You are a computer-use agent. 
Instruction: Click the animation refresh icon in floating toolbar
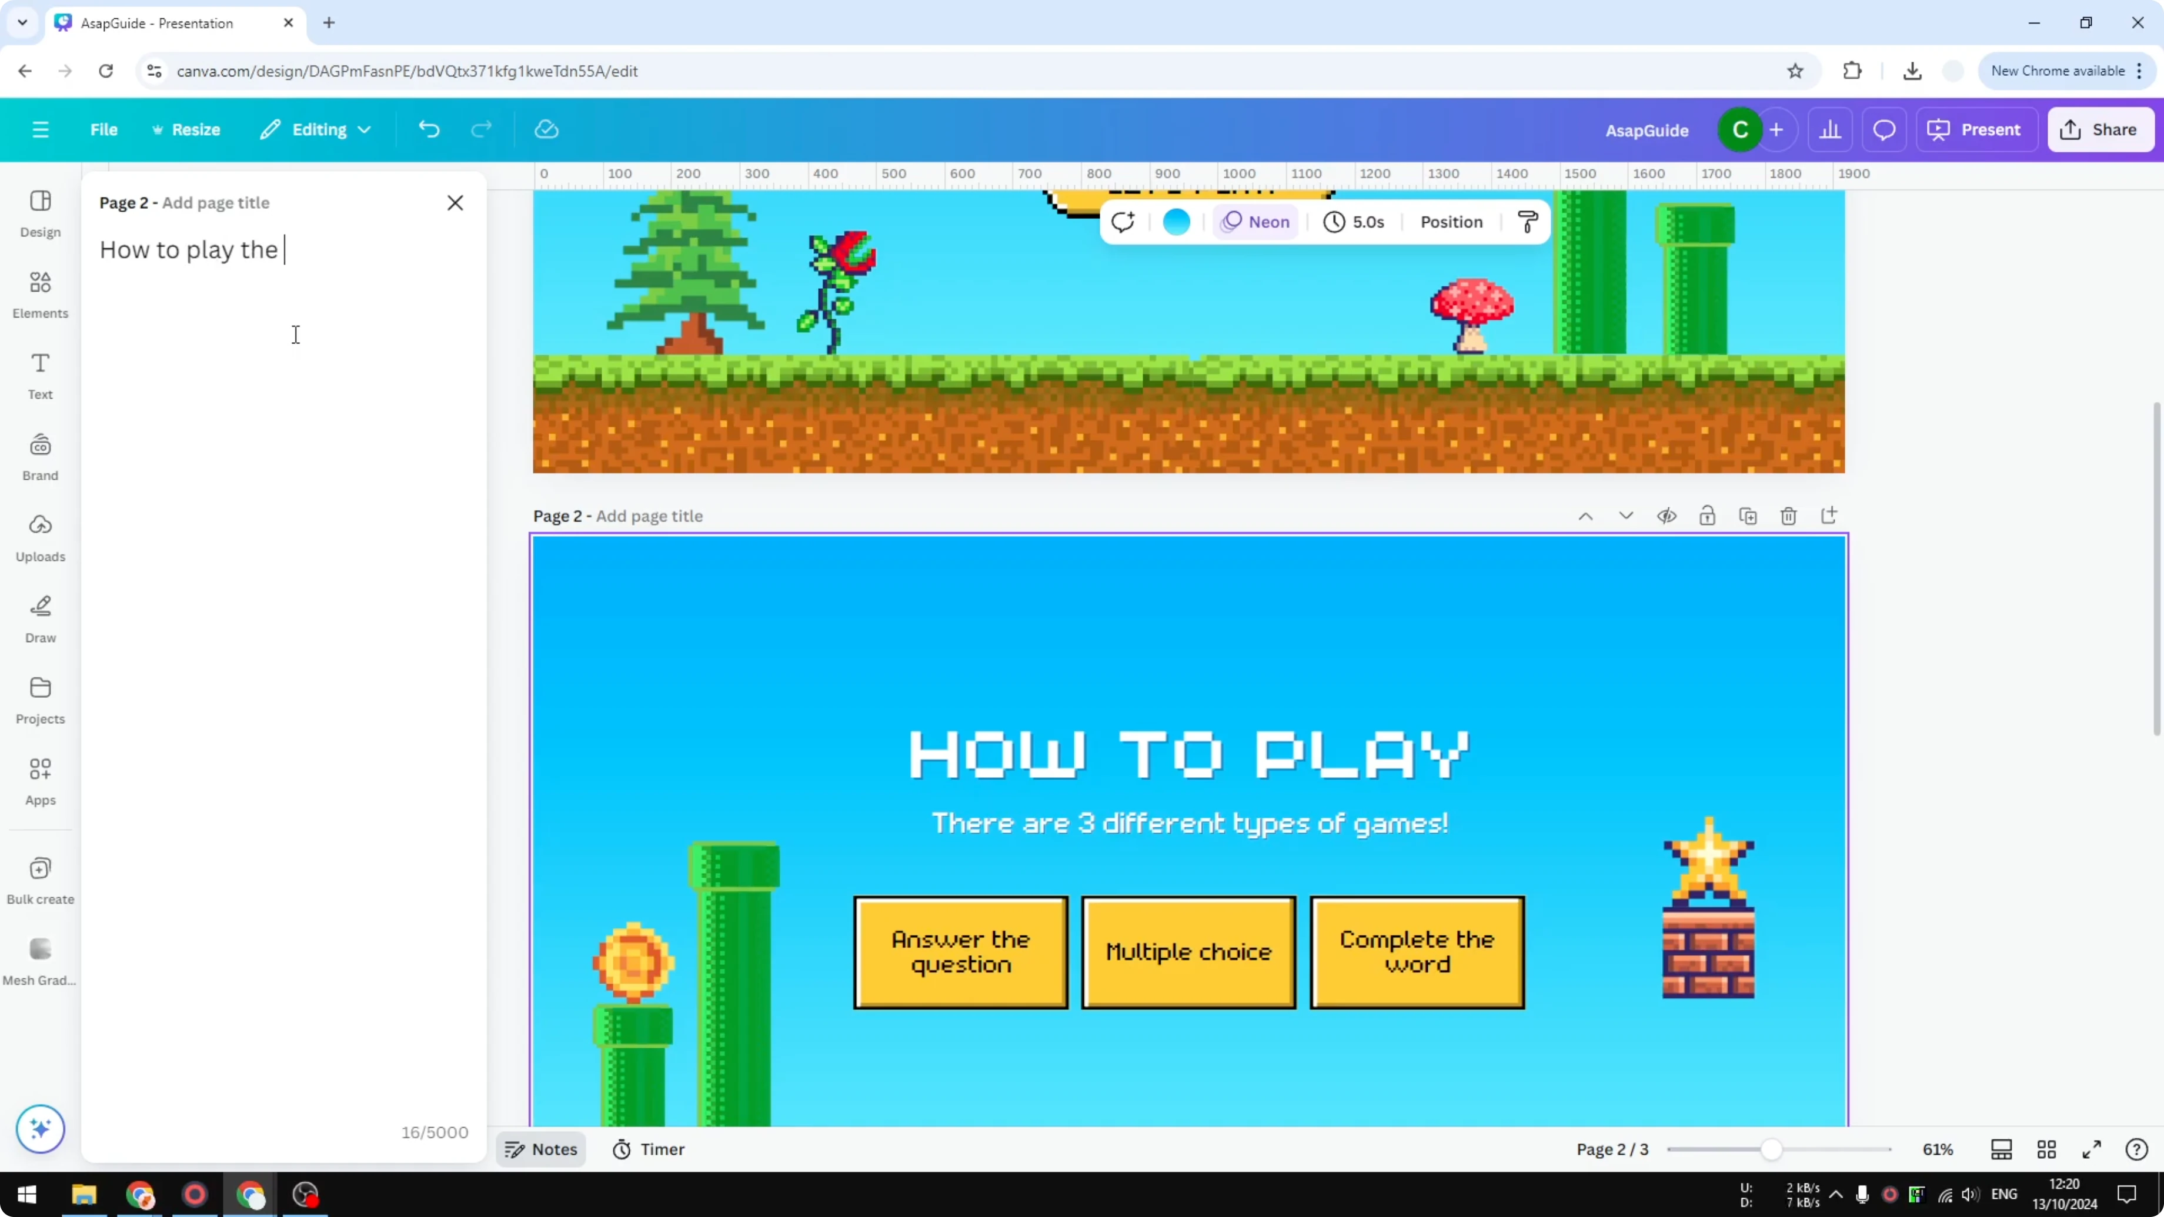[x=1123, y=222]
